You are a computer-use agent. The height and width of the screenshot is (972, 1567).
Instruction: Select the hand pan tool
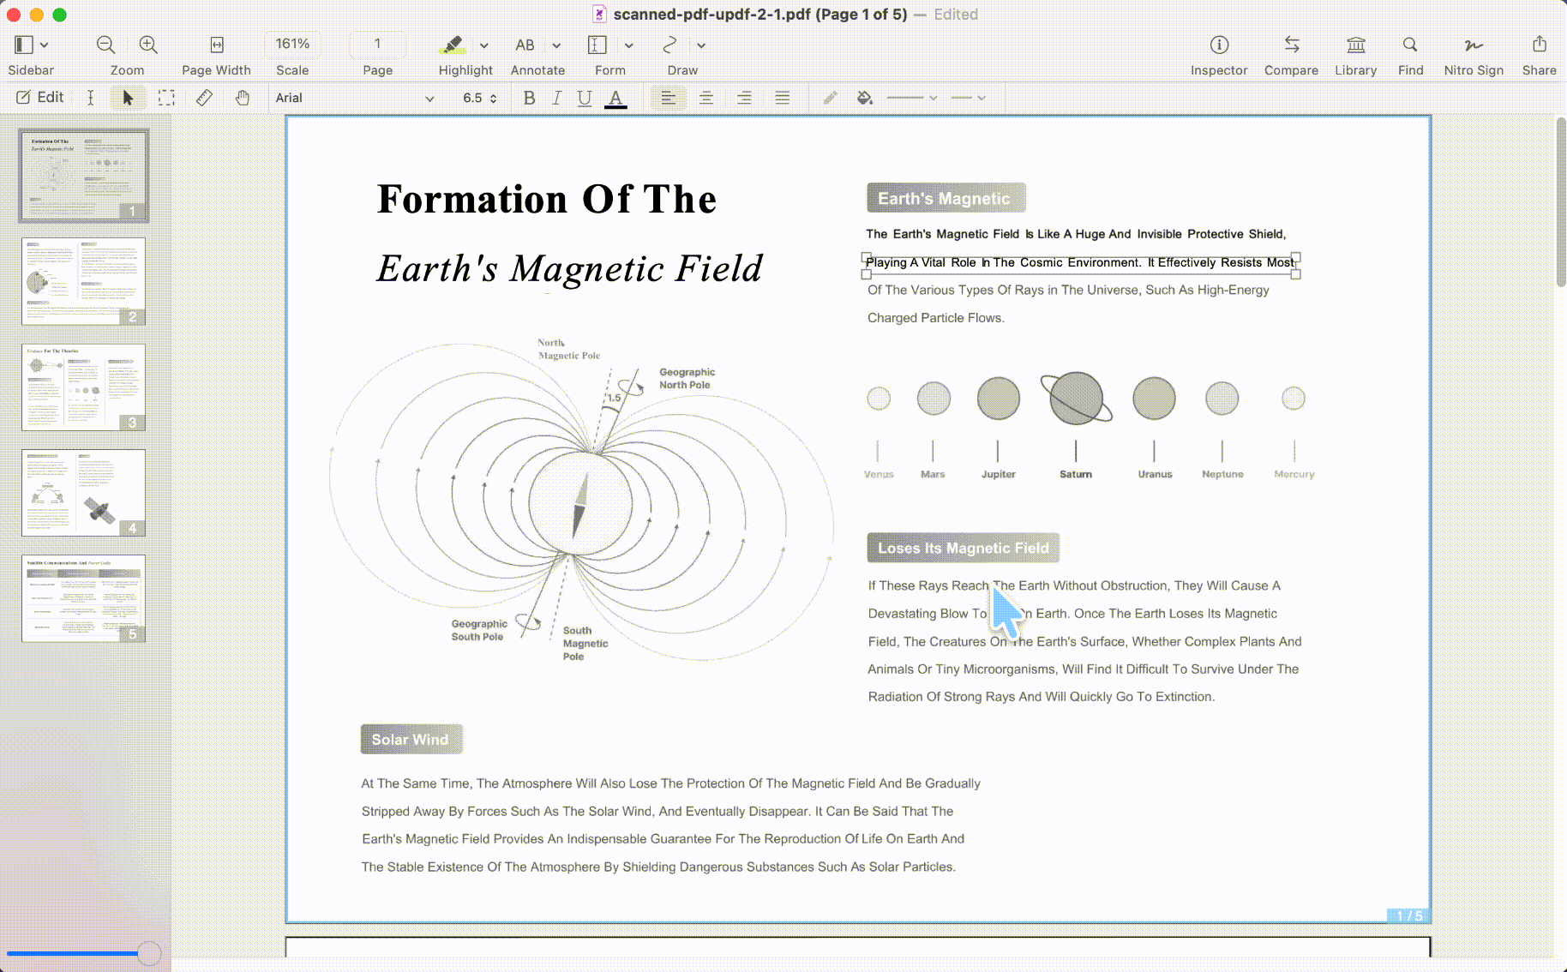pyautogui.click(x=243, y=98)
